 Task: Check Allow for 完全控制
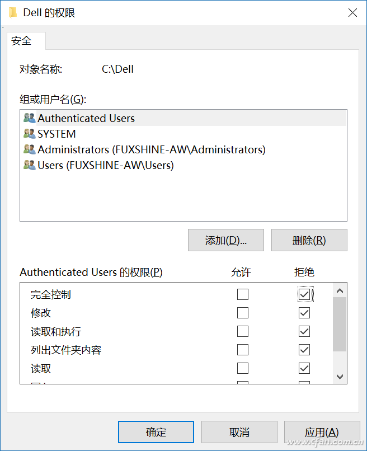click(243, 294)
